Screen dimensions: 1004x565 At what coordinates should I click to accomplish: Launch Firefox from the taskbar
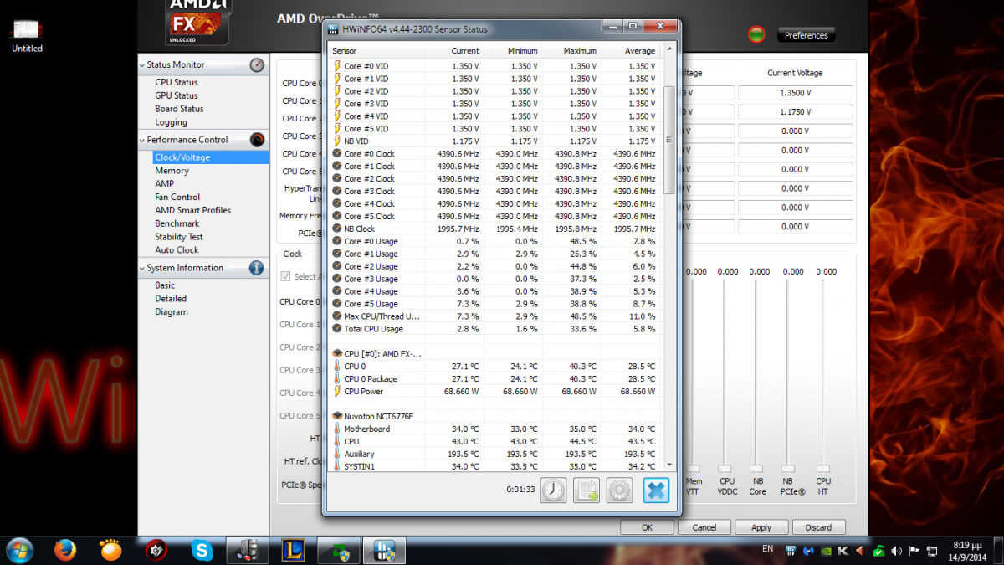pyautogui.click(x=65, y=550)
